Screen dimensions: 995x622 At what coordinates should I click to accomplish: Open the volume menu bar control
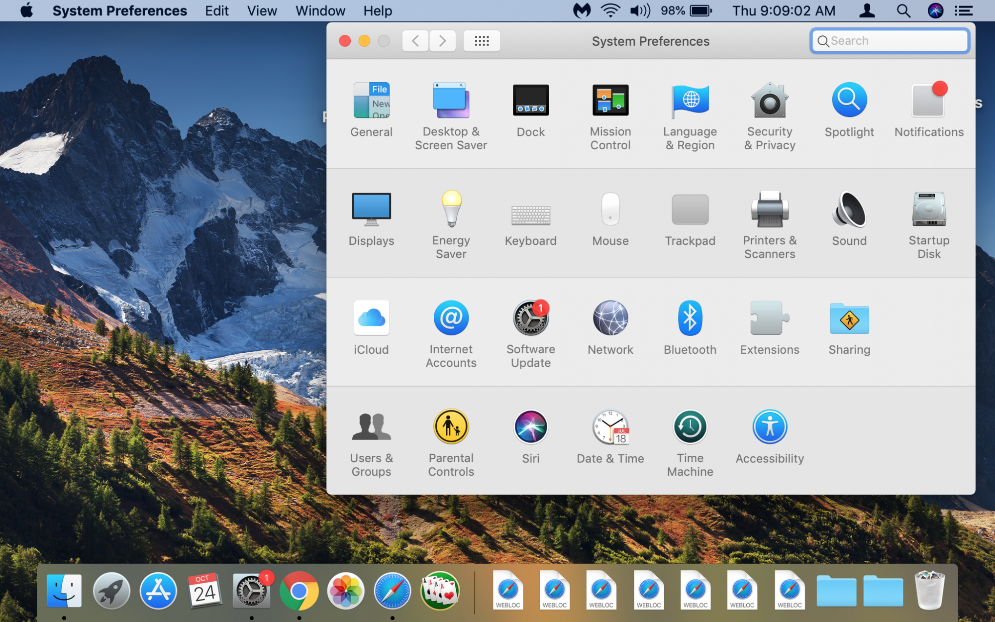(640, 10)
